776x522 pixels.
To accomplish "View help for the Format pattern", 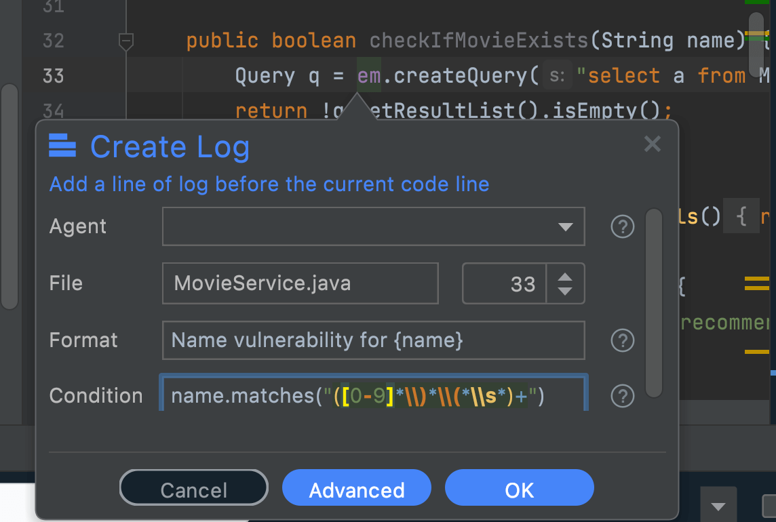I will [x=622, y=340].
